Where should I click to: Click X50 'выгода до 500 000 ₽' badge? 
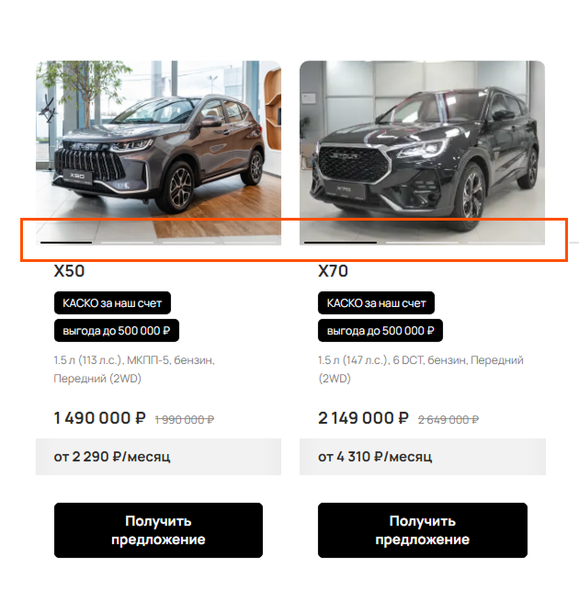pos(117,331)
